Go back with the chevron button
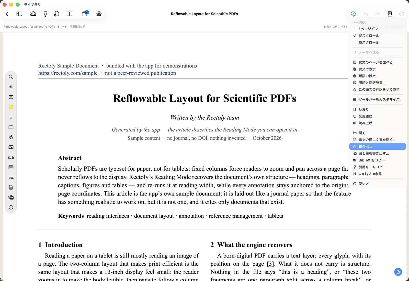This screenshot has width=409, height=281. pyautogui.click(x=7, y=14)
